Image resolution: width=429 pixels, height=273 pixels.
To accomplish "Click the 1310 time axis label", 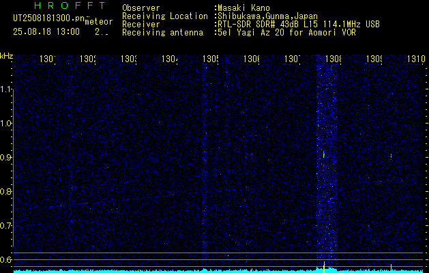I will point(416,59).
